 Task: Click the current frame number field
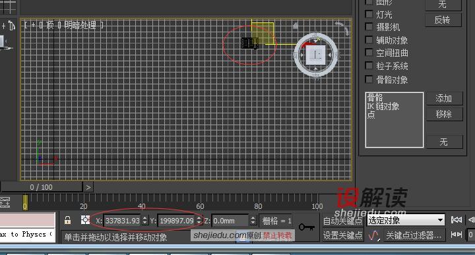[x=471, y=235]
